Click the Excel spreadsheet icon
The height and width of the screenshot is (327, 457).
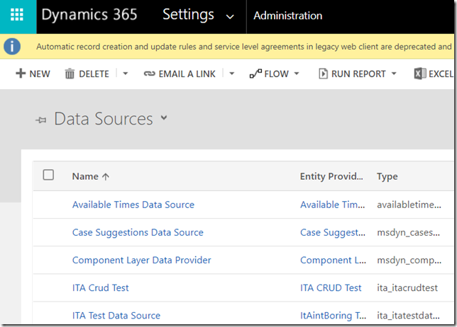pyautogui.click(x=419, y=74)
